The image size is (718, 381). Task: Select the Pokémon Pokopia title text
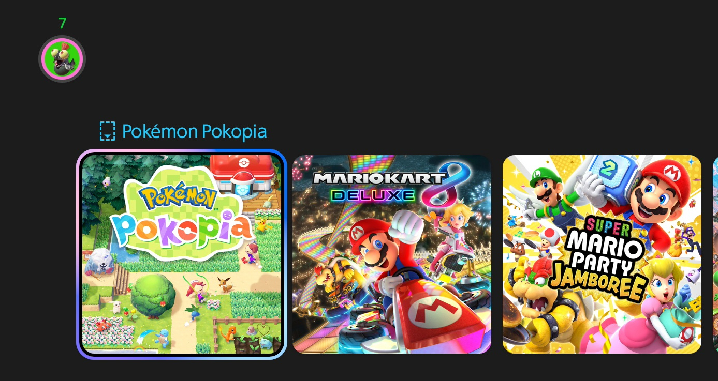[194, 131]
